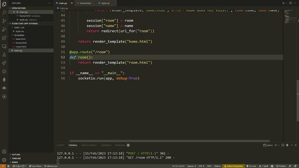Go to line via Ln 52, Col 12
This screenshot has width=299, height=168.
coord(178,166)
